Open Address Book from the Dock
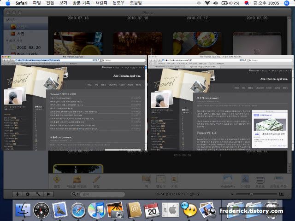This screenshot has height=221, width=295. [x=134, y=210]
